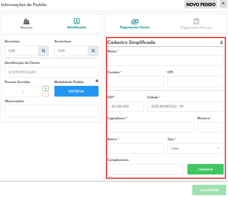Switch to the Identificação tab
The image size is (228, 197).
[x=77, y=24]
